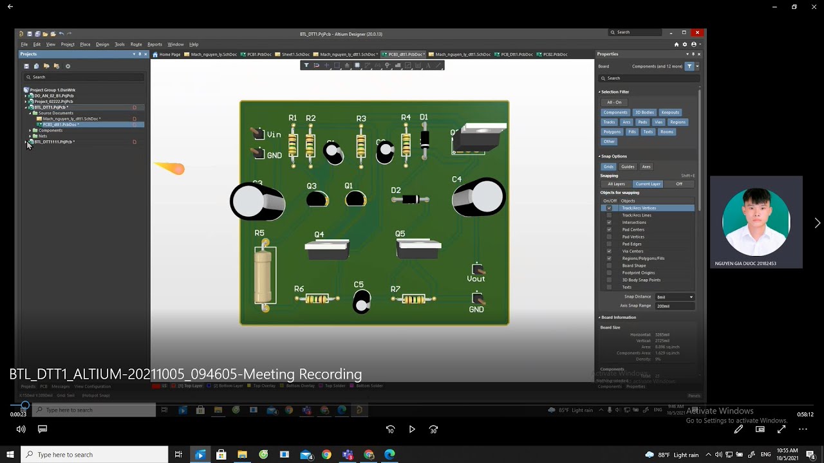The image size is (824, 463).
Task: Click the Altium home icon near the top right
Action: pos(677,44)
